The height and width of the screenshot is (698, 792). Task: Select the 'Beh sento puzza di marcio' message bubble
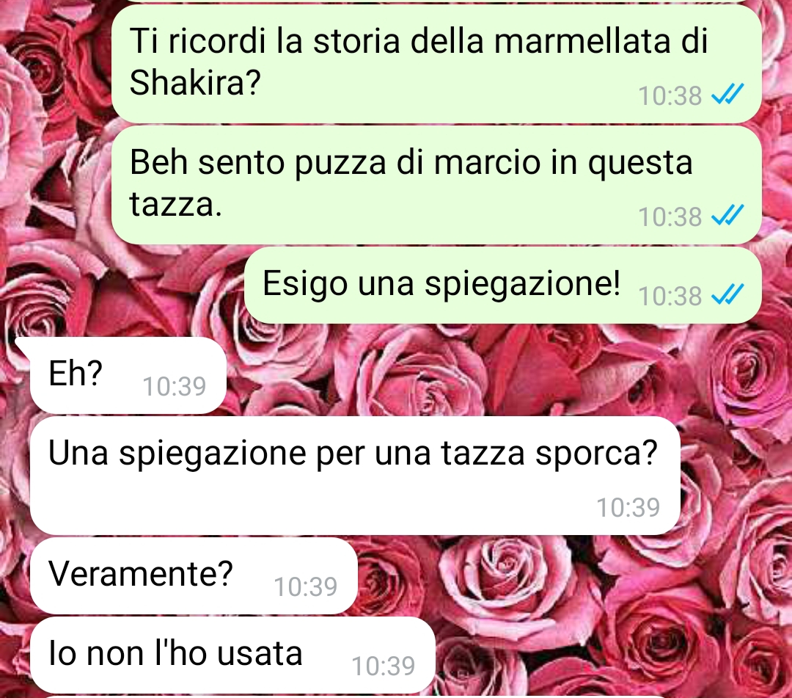click(x=436, y=185)
